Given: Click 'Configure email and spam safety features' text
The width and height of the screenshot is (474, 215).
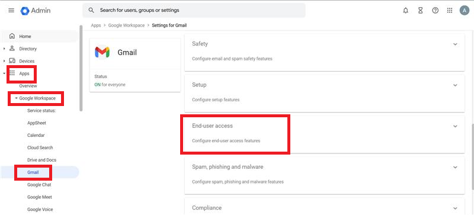Looking at the screenshot, I should 232,59.
